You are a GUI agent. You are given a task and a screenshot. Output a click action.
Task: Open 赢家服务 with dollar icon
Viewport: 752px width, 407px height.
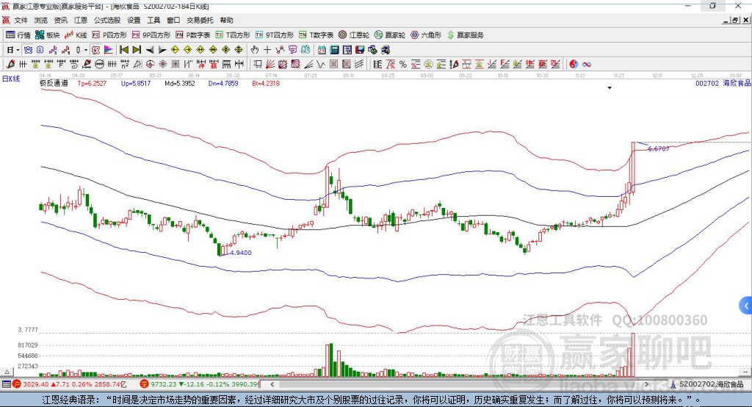pos(465,35)
